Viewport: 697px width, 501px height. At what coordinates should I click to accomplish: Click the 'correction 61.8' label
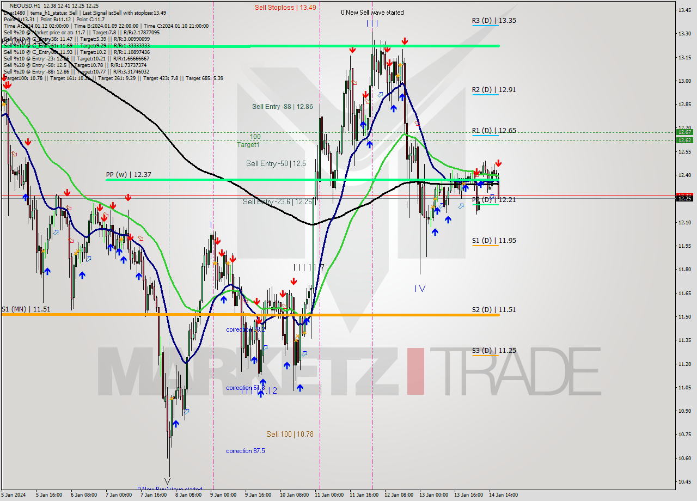tap(246, 388)
